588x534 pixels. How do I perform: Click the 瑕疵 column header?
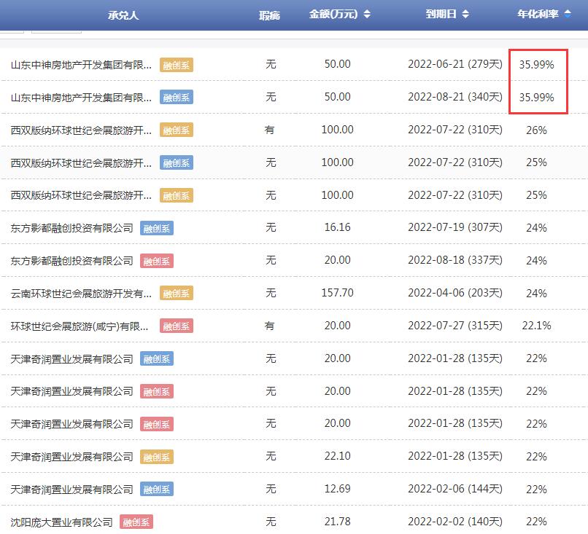click(x=269, y=15)
